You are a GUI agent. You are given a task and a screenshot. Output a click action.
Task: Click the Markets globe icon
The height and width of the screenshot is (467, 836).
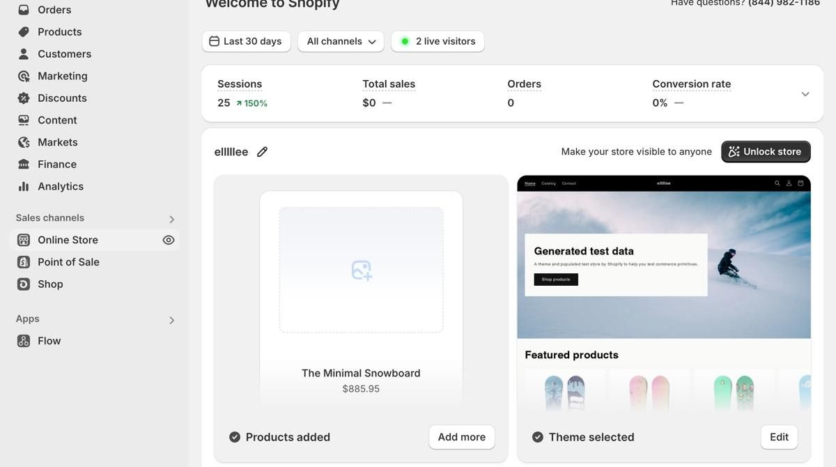click(24, 142)
